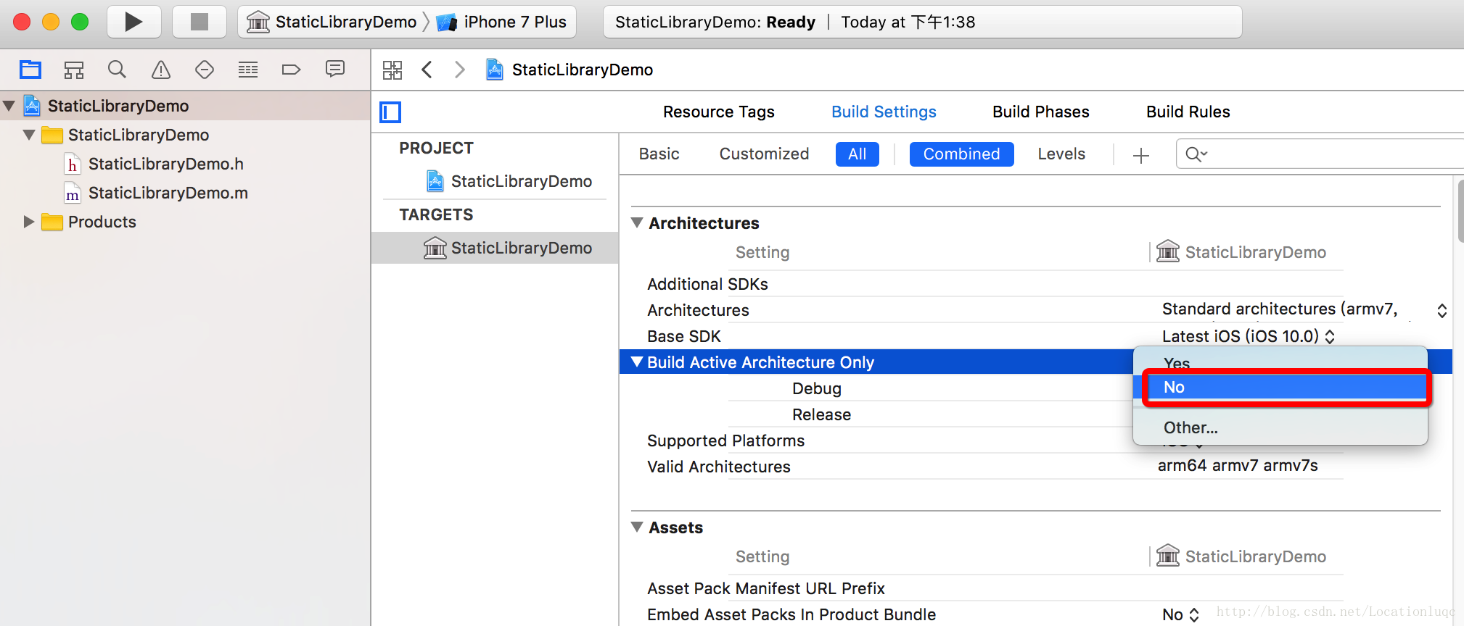This screenshot has height=626, width=1464.
Task: Switch to Build Rules tab
Action: click(x=1188, y=112)
